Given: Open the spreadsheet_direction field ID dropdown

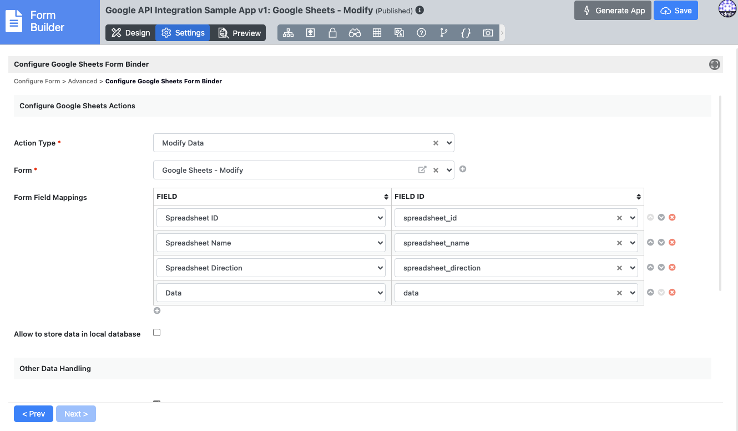Looking at the screenshot, I should pyautogui.click(x=516, y=268).
